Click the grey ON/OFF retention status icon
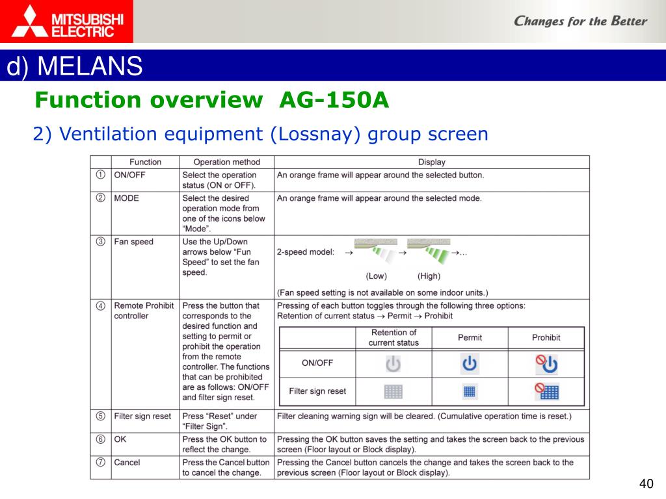 tap(393, 364)
